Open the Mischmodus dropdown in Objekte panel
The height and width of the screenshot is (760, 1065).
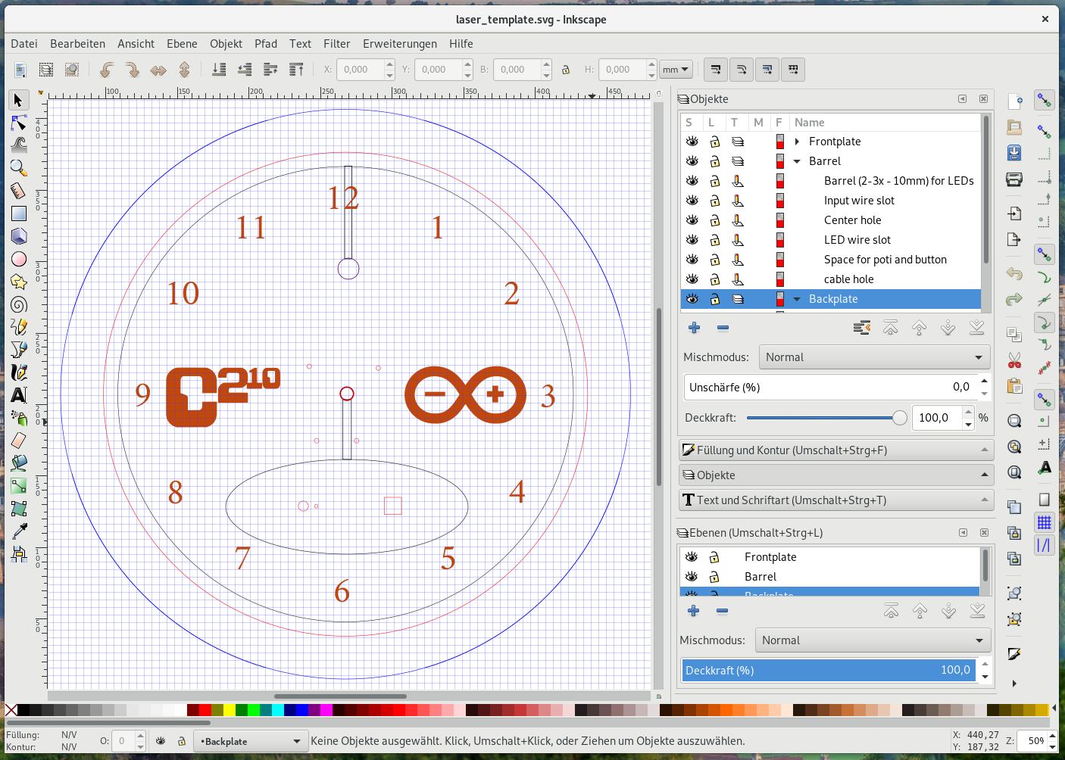tap(873, 357)
